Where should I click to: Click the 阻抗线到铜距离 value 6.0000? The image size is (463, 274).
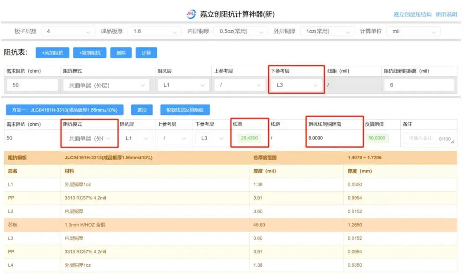[x=315, y=138]
